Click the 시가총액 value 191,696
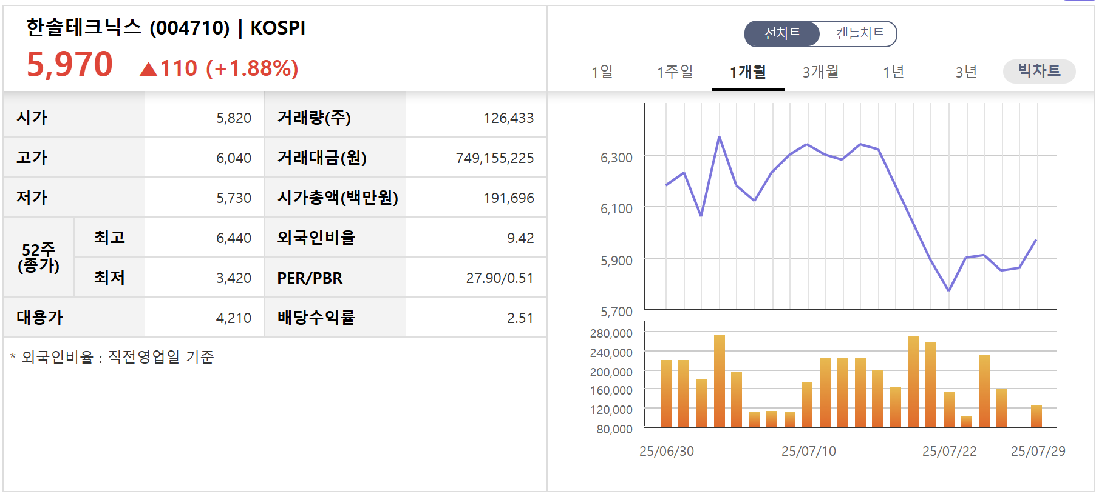 click(509, 198)
